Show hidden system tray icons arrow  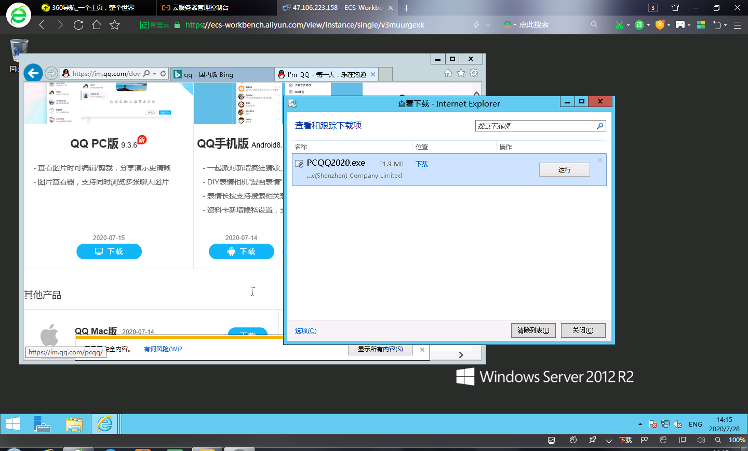[x=640, y=424]
